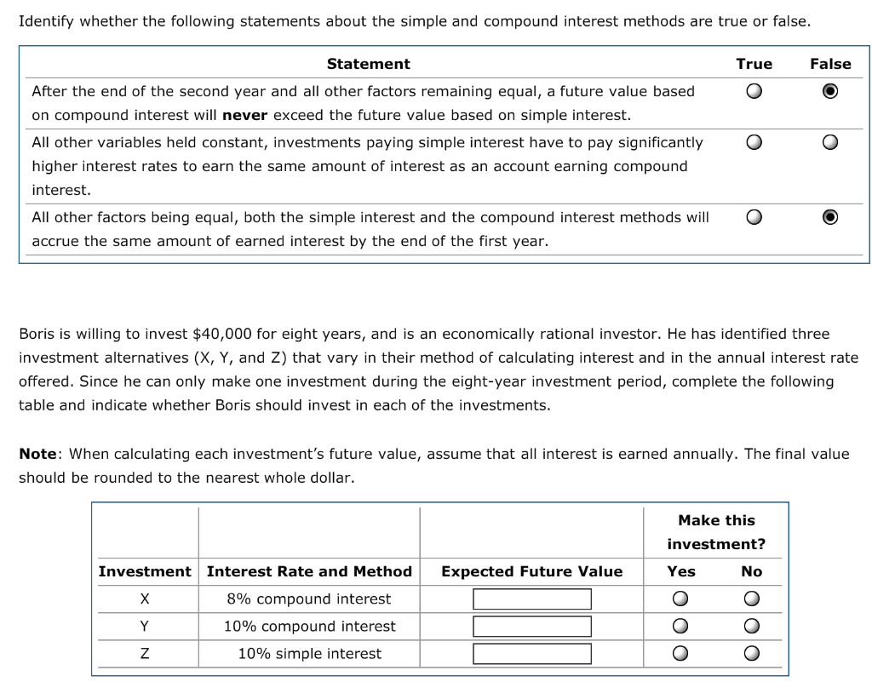Select No for Investment Z
Screen dimensions: 872x699
750,653
